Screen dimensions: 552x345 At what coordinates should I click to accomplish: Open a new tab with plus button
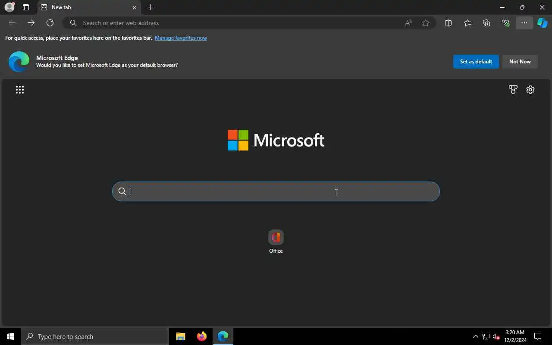(x=150, y=7)
